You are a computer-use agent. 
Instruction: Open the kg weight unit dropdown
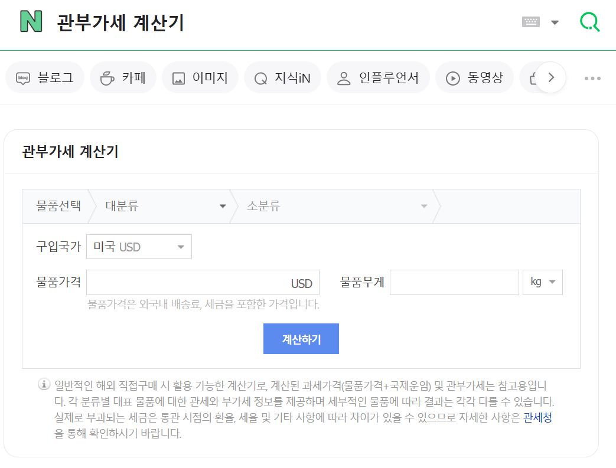[x=542, y=282]
